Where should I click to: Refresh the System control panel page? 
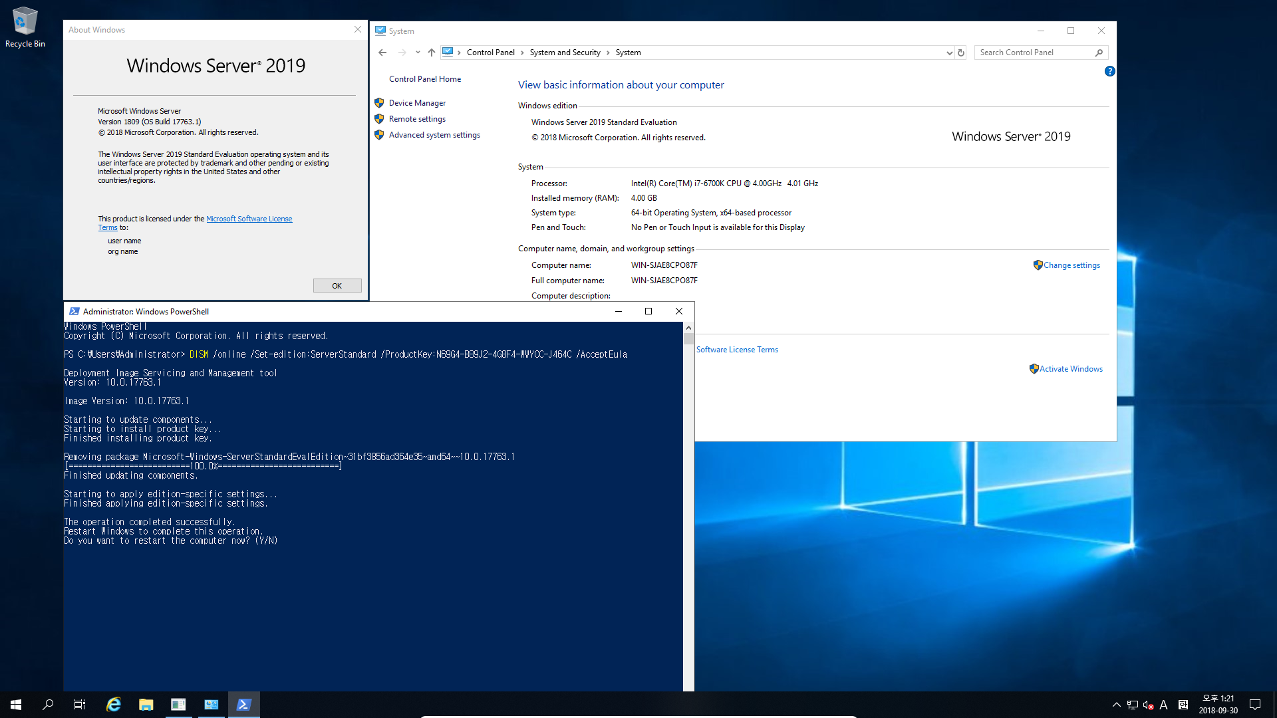pos(961,53)
